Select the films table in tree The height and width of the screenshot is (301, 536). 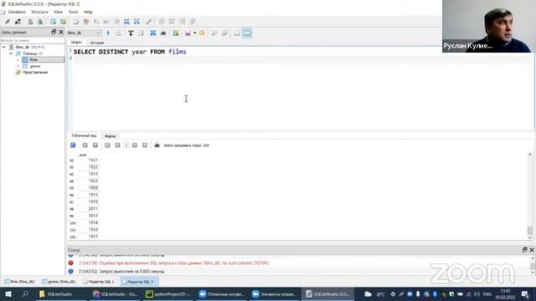tap(33, 59)
